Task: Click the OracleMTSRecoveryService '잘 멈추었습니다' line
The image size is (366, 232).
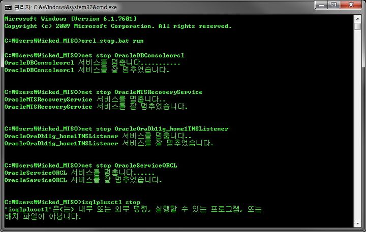Action: (96, 107)
